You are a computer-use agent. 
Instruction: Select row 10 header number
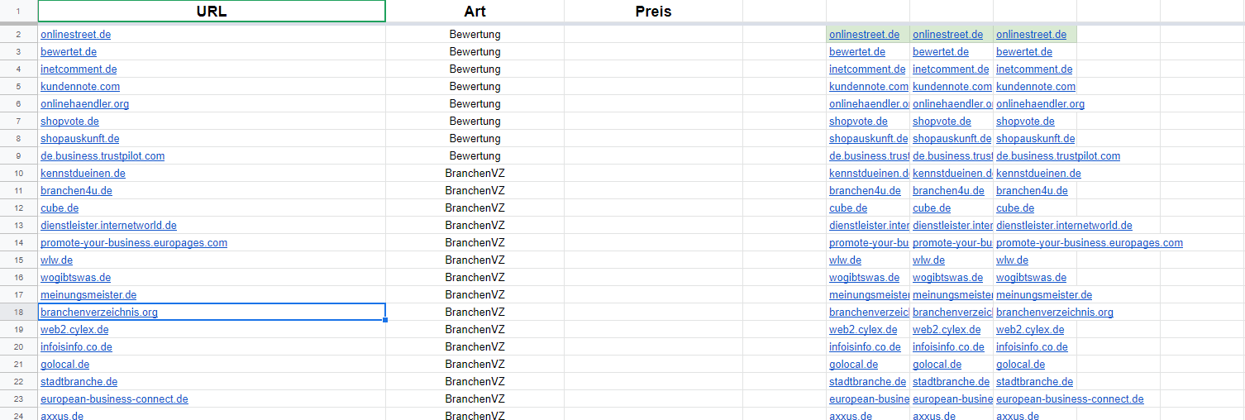pyautogui.click(x=19, y=174)
